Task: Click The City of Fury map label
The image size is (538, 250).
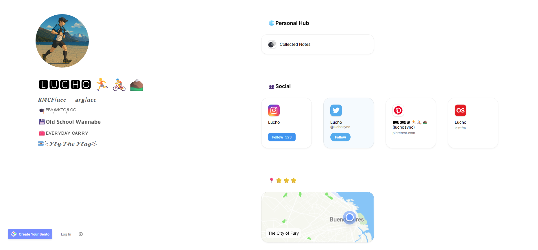Action: 283,233
